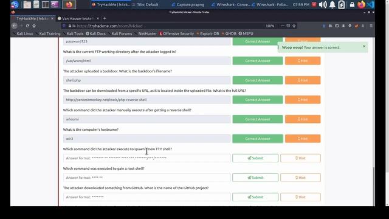The height and width of the screenshot is (219, 389).
Task: Bookmark this page with the star
Action: pos(294,26)
